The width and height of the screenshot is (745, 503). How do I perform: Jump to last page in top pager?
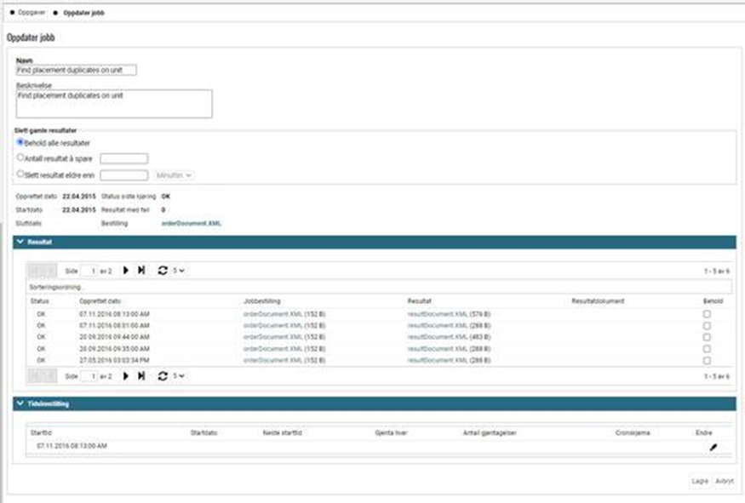pos(141,270)
